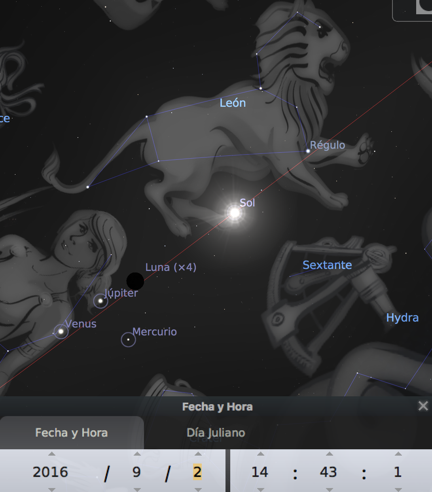Increase the year with the up arrow

[x=51, y=454]
